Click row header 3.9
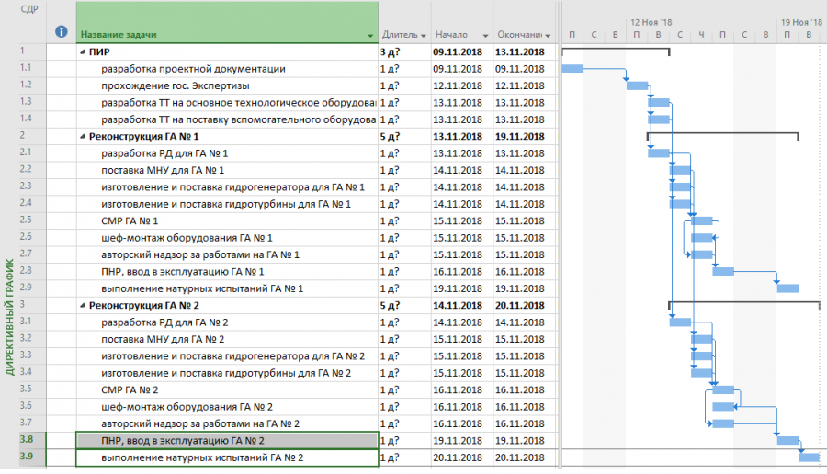827x474 pixels. coord(32,456)
